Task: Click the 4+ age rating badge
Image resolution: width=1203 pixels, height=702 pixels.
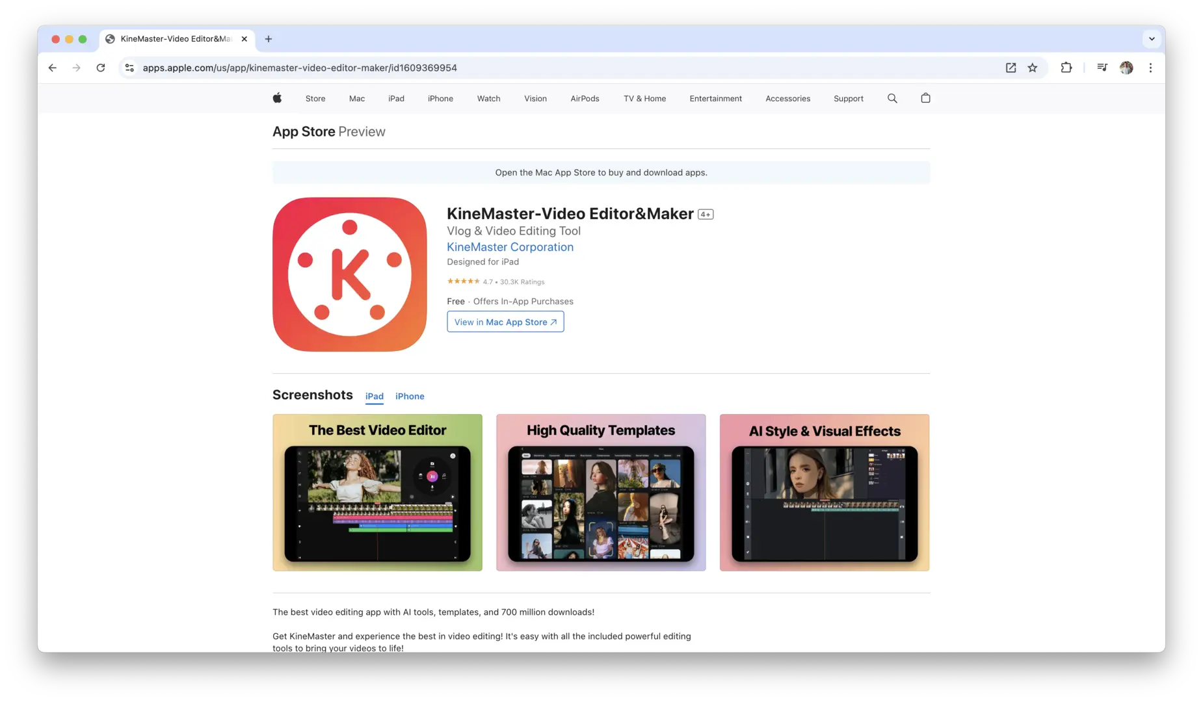Action: [706, 214]
